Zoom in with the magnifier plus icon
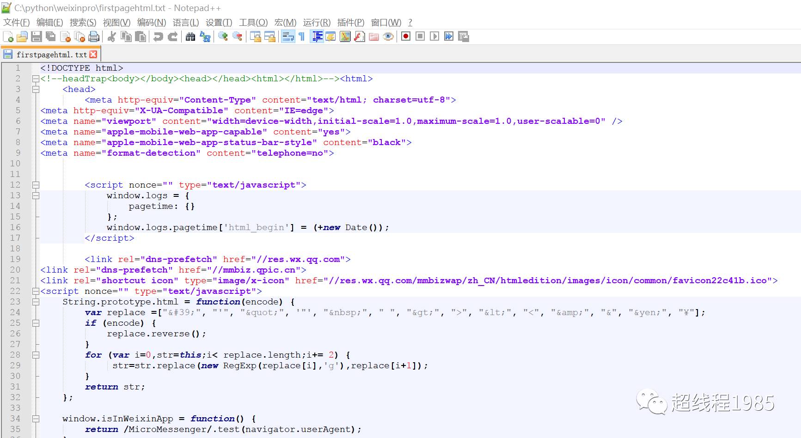This screenshot has height=438, width=801. click(223, 36)
